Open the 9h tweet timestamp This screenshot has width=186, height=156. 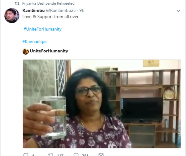[x=82, y=10]
